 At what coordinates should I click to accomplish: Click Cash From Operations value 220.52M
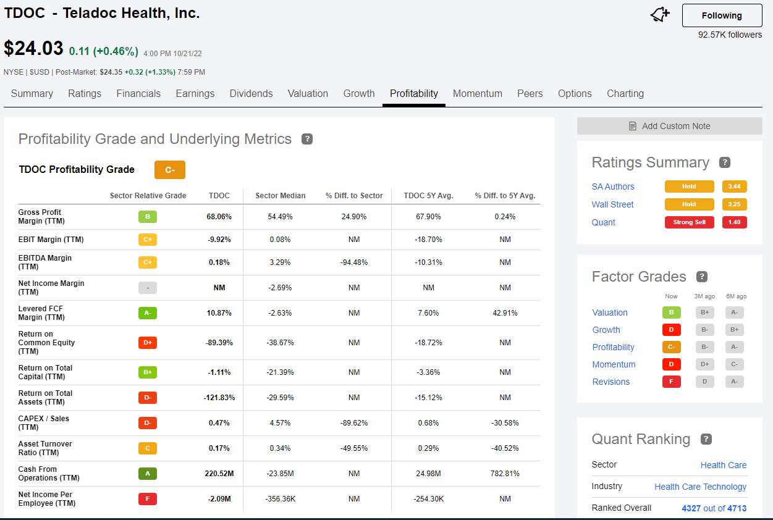pyautogui.click(x=219, y=474)
